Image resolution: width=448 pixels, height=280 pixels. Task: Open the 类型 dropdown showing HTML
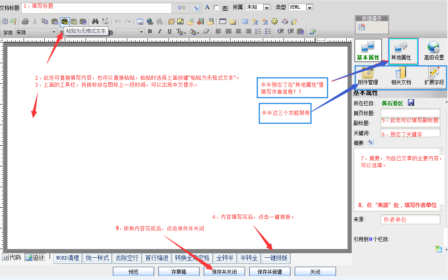[310, 7]
